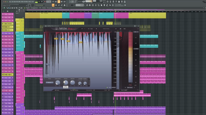
Task: Collapse the Vocals track group
Action: pos(22,21)
